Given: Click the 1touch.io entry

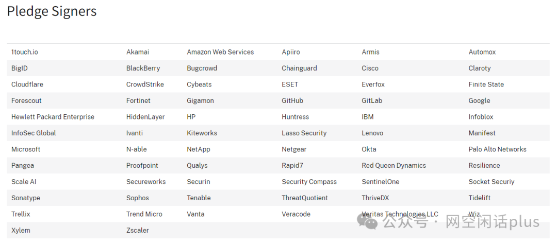Looking at the screenshot, I should pos(25,52).
